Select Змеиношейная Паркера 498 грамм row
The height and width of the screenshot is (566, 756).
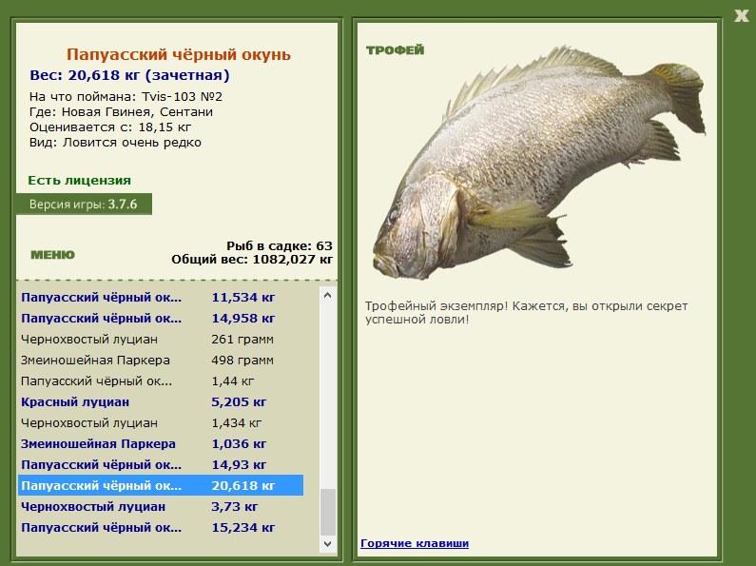coord(161,361)
